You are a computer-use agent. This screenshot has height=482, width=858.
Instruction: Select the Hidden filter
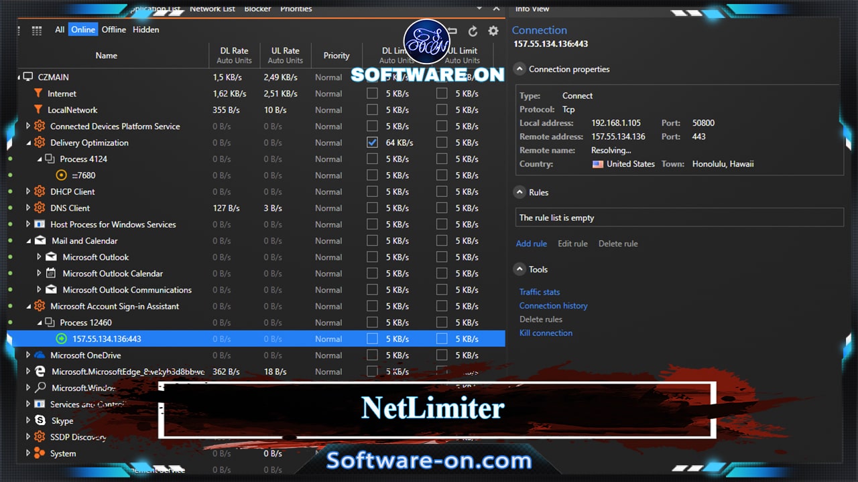coord(145,29)
